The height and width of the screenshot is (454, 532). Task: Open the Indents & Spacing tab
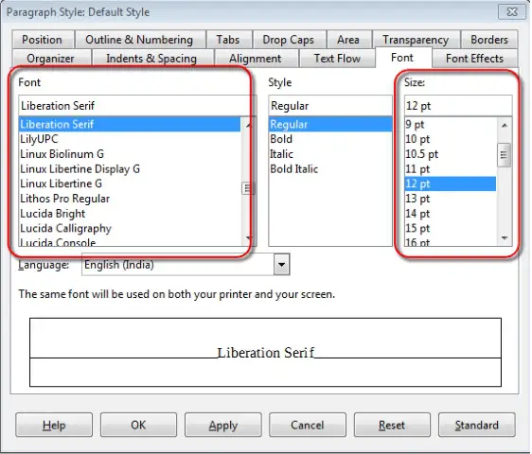click(x=151, y=59)
